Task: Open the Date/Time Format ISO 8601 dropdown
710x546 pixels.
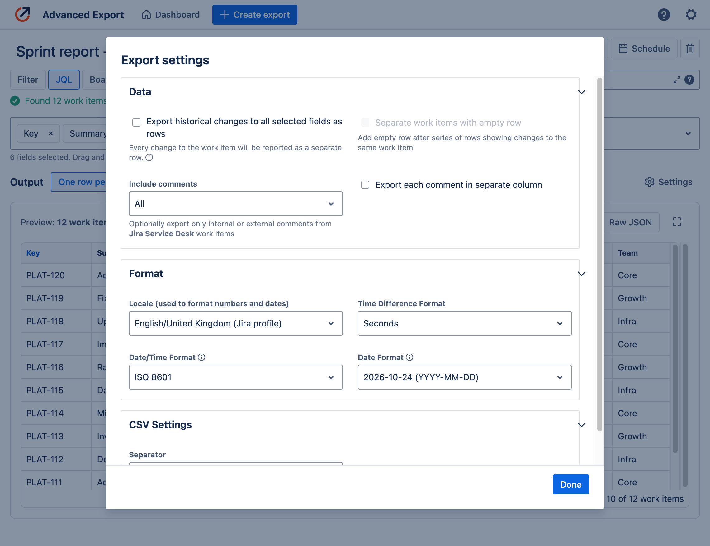Action: click(x=236, y=377)
